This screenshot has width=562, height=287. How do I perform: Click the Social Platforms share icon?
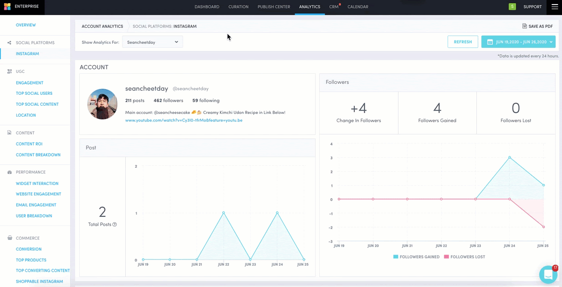[x=10, y=43]
